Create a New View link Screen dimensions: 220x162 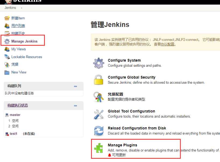[19, 72]
